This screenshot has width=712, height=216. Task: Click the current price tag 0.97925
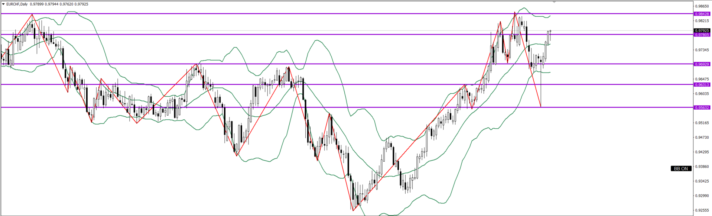[702, 30]
